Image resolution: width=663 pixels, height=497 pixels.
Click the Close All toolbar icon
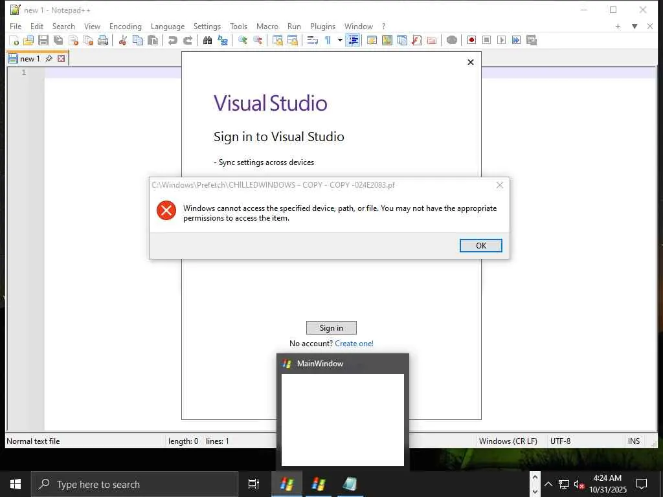click(x=88, y=41)
